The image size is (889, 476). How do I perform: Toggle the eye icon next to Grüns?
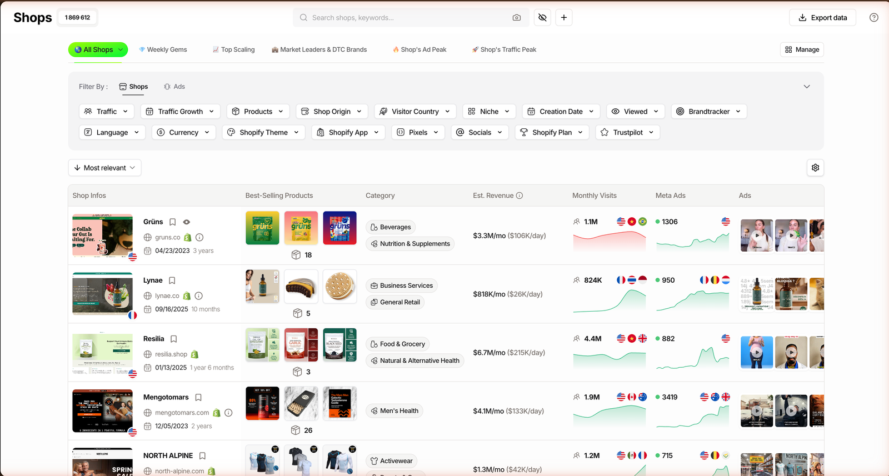tap(187, 222)
